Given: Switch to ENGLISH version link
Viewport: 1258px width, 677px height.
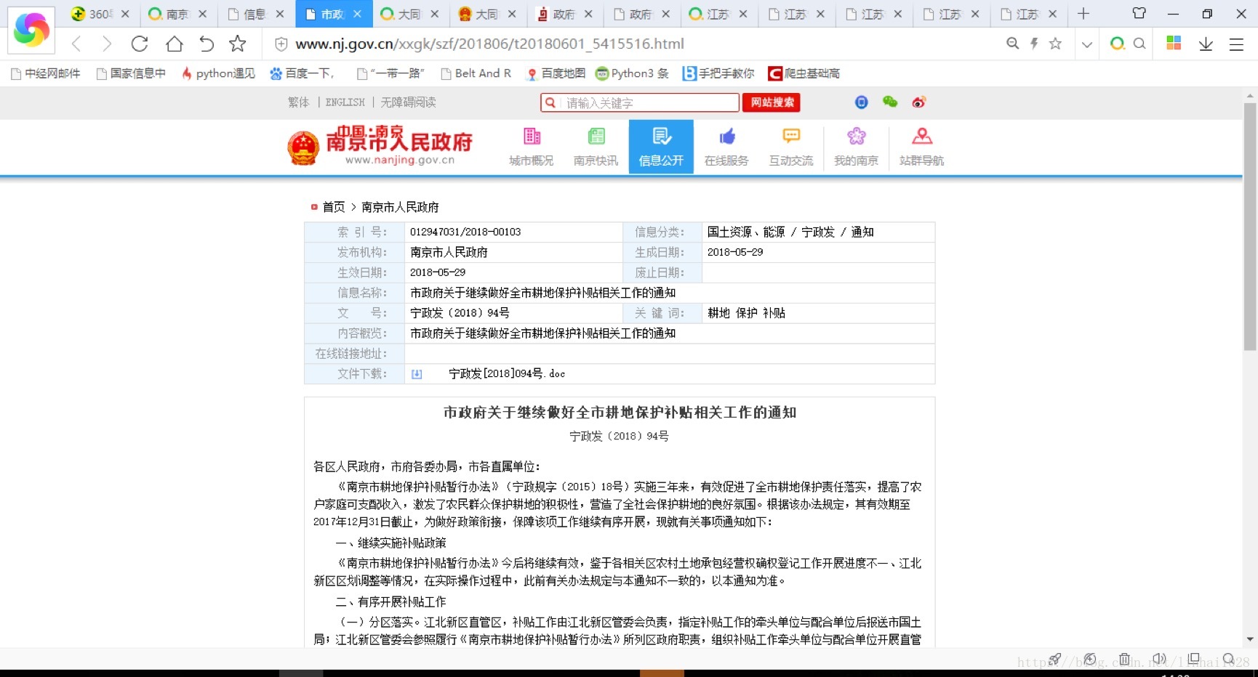Looking at the screenshot, I should (x=345, y=102).
